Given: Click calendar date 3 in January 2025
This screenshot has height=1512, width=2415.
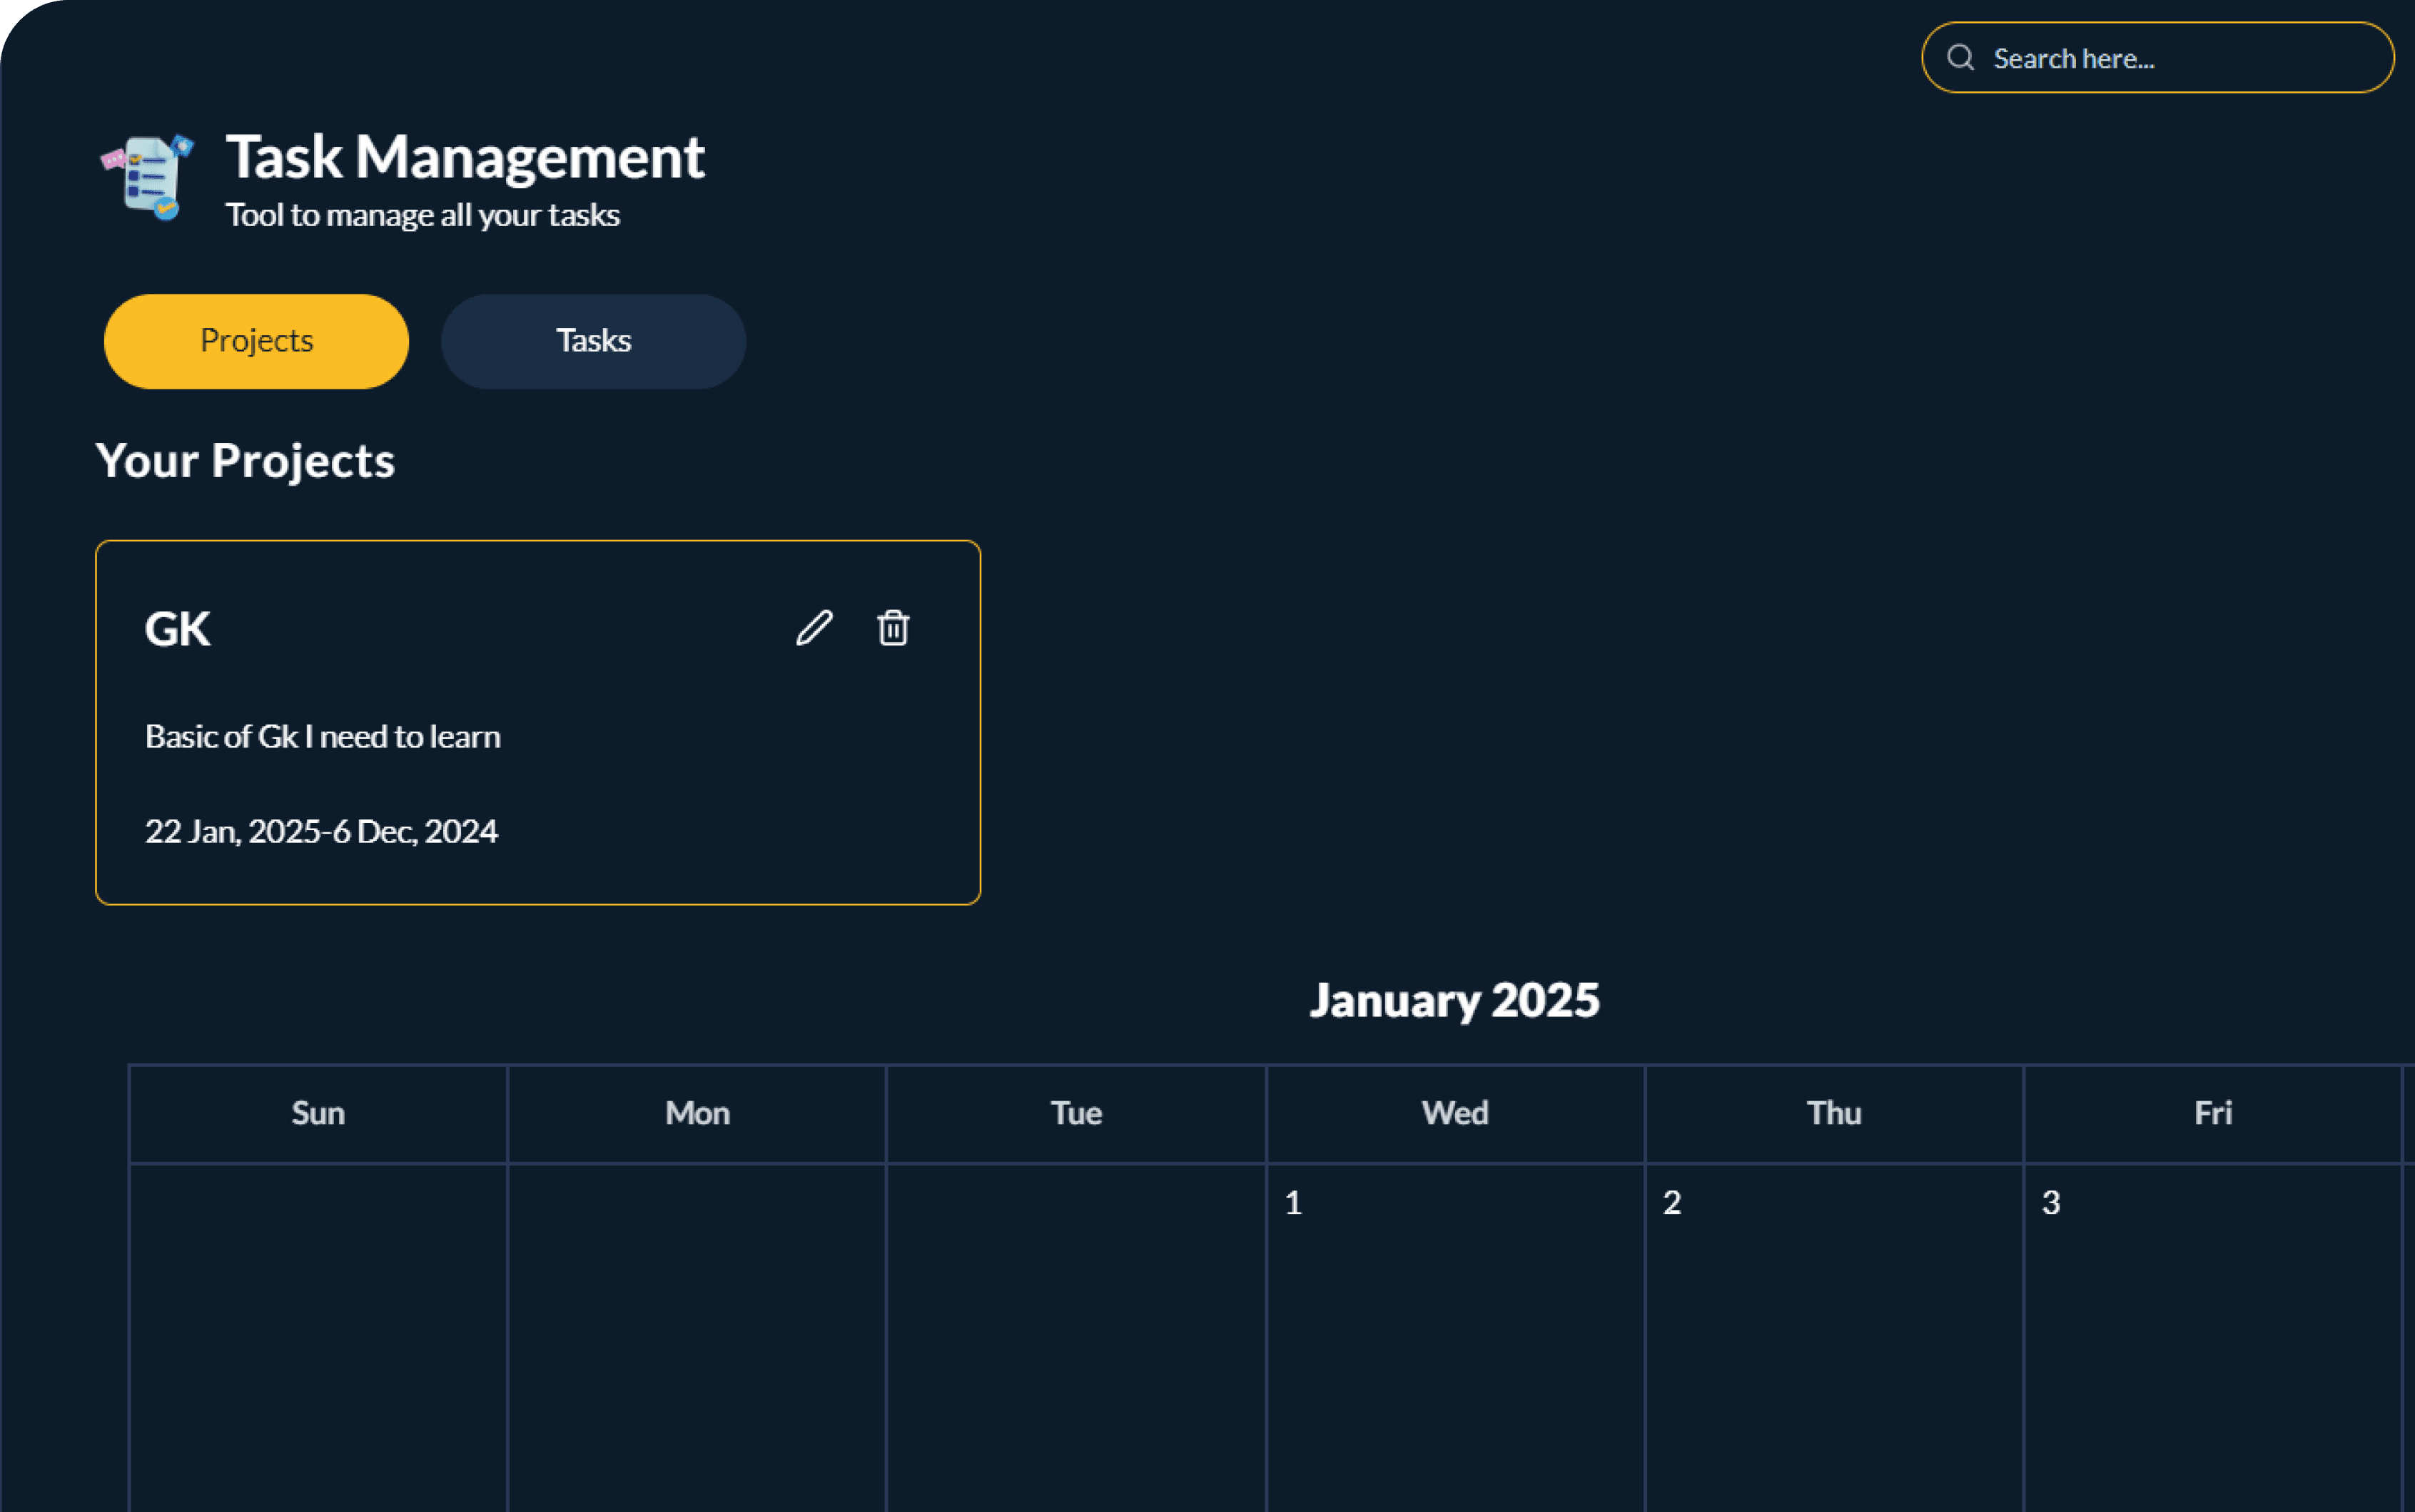Looking at the screenshot, I should [x=2051, y=1202].
